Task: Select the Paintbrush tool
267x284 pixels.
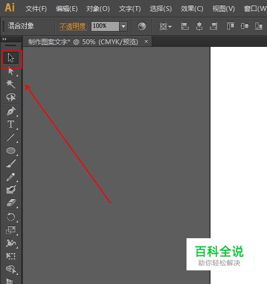Action: (11, 164)
